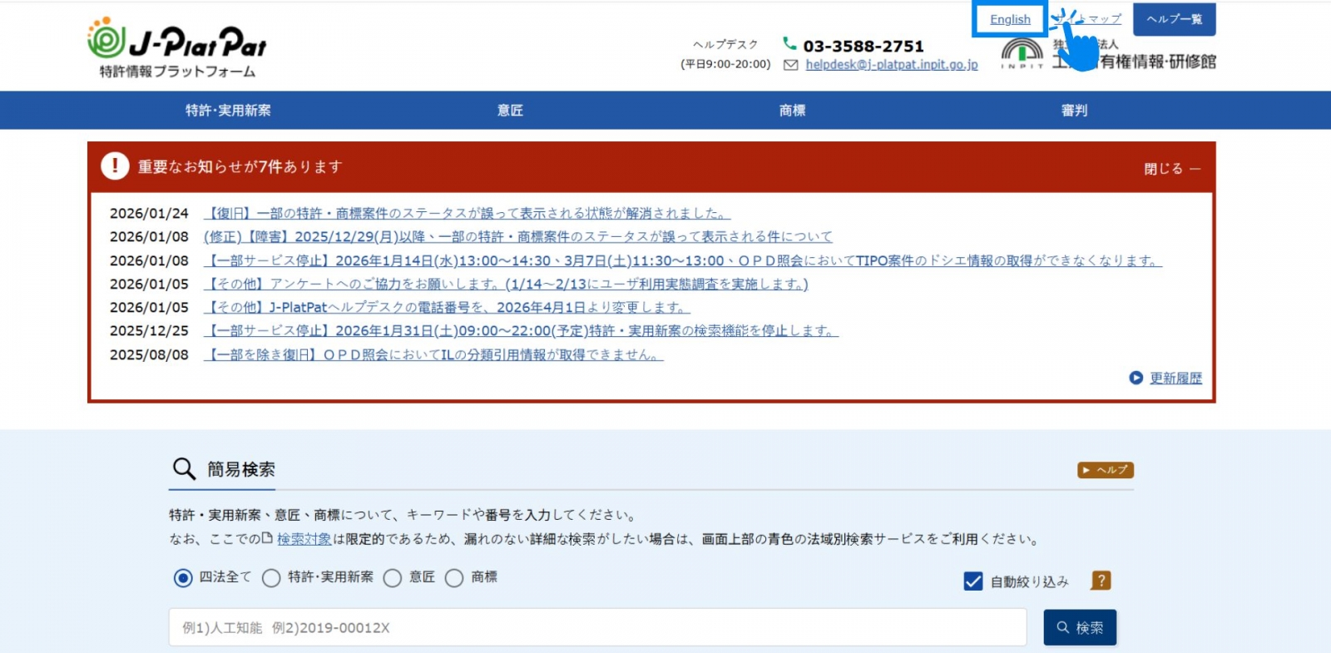
Task: Select the 商標 radio button
Action: click(454, 577)
